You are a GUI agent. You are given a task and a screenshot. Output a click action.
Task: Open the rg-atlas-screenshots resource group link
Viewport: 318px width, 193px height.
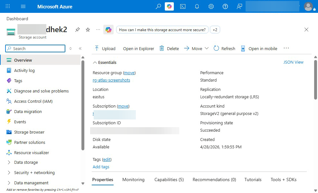pos(111,80)
